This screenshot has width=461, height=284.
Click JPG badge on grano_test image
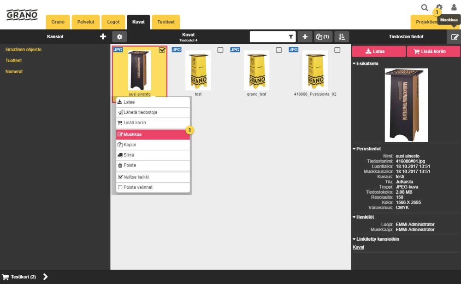pyautogui.click(x=235, y=50)
